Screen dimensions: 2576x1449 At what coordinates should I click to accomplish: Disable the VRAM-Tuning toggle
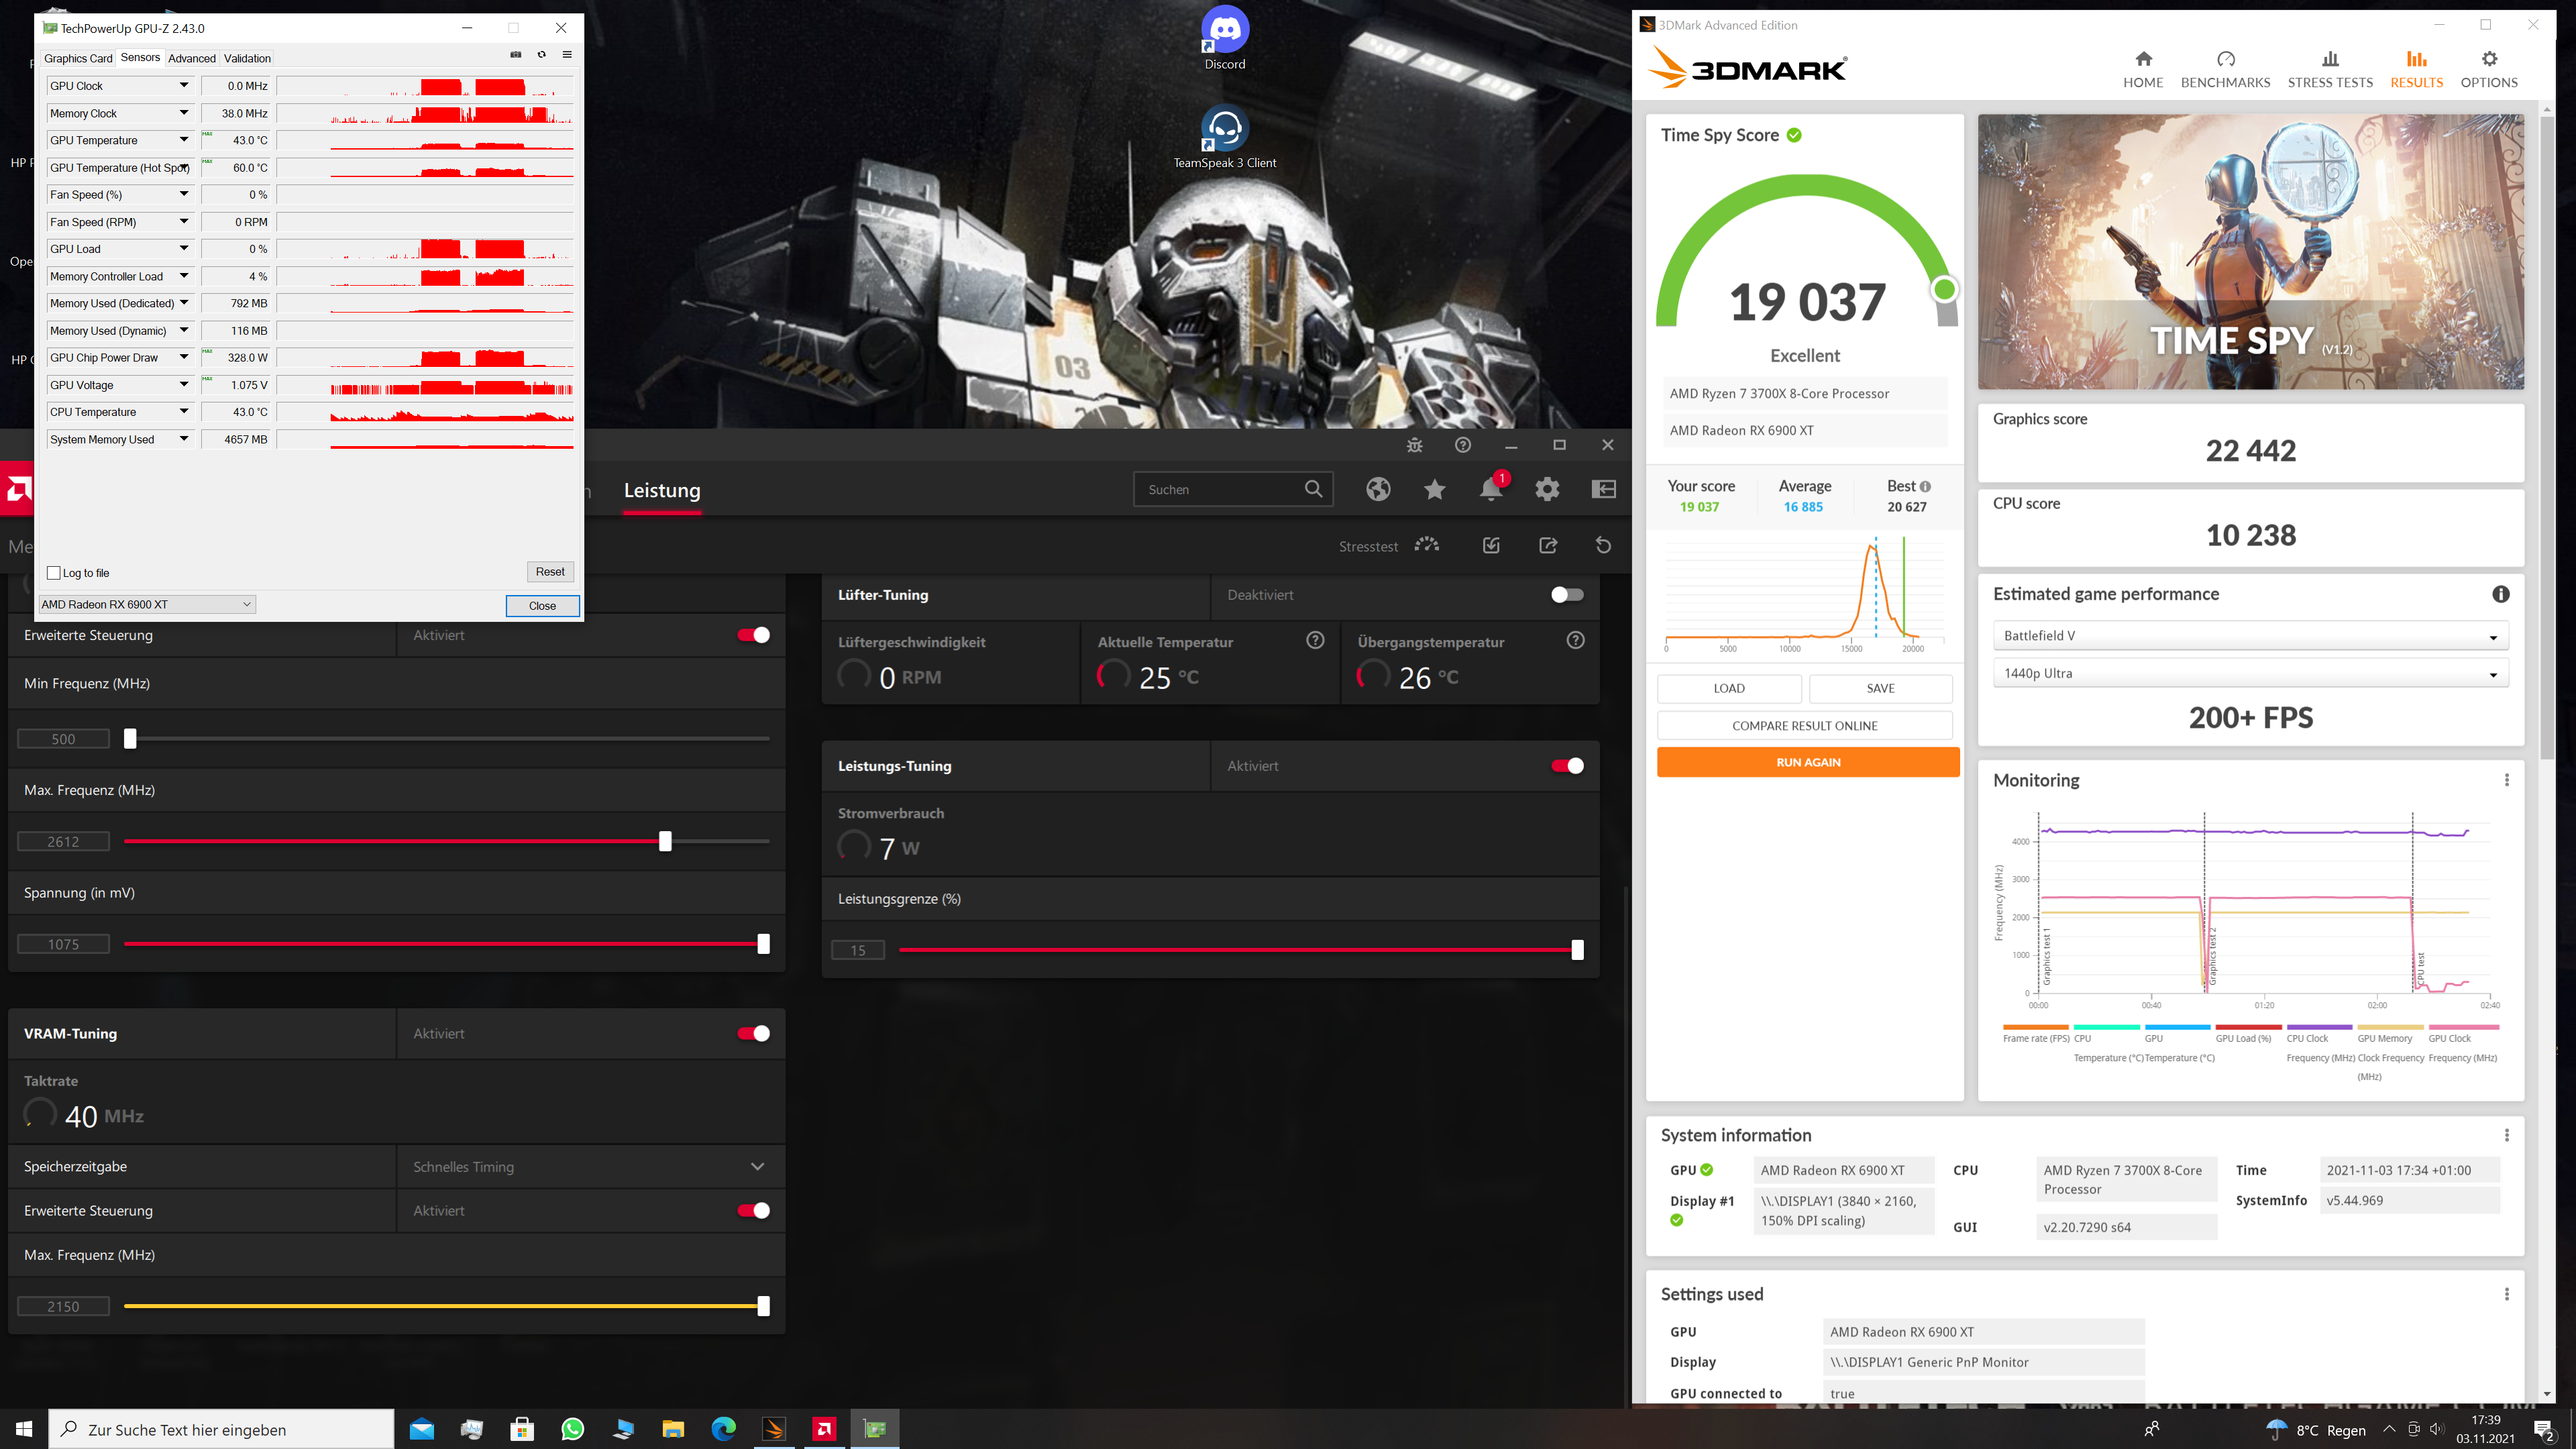(753, 1033)
